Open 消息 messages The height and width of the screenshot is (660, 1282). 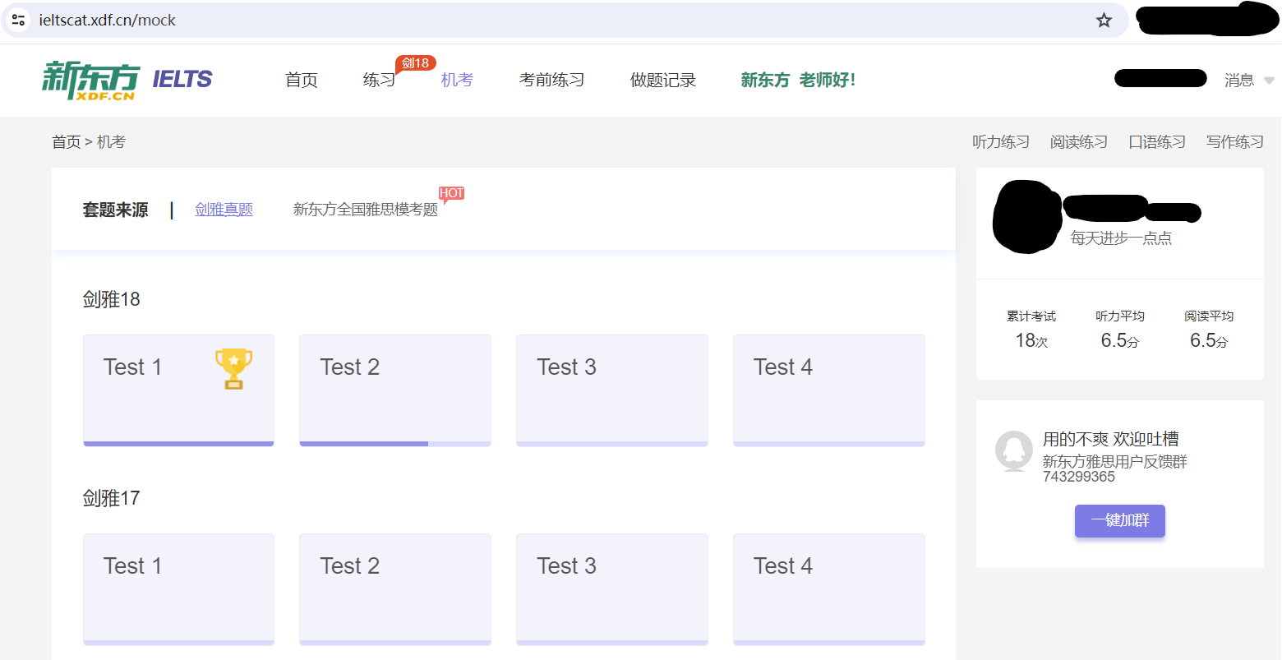coord(1238,80)
